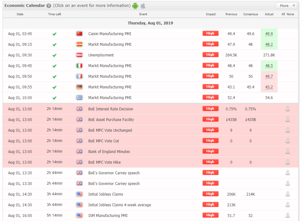
Task: Open Caixin Manufacturing PMI event
Action: tap(110, 34)
